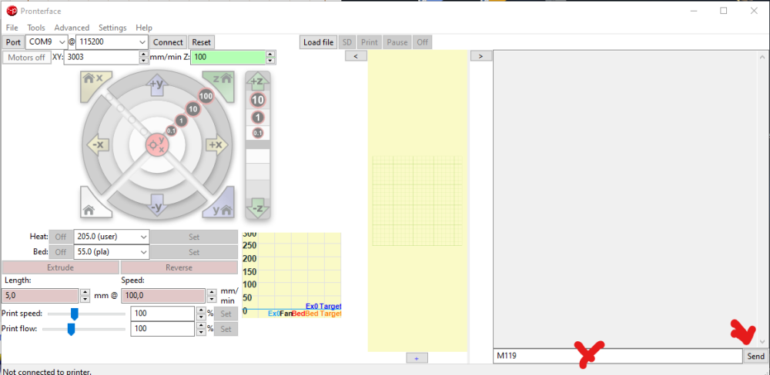This screenshot has width=770, height=375.
Task: Select the 100 mm XY jog ring marker
Action: coord(206,96)
